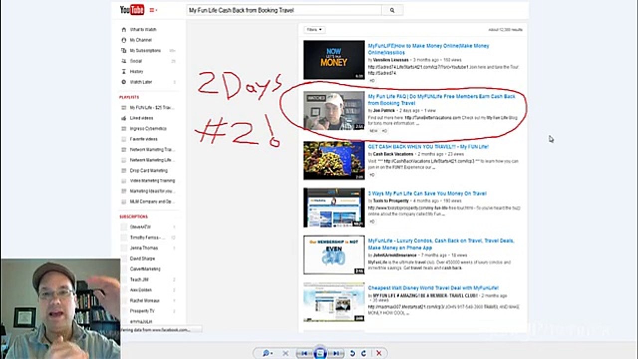
Task: Open 'MyFunLife - Luxury Condos' video title
Action: (x=441, y=244)
